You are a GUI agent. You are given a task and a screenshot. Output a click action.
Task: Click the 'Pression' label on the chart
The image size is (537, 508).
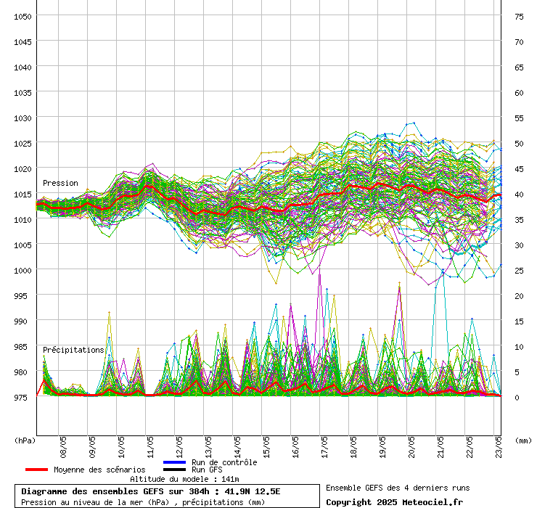[60, 184]
